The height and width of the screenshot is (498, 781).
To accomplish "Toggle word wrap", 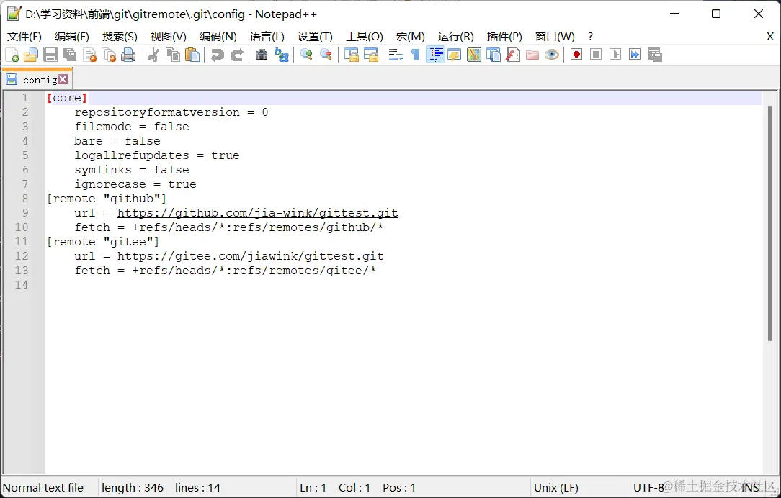I will tap(396, 55).
